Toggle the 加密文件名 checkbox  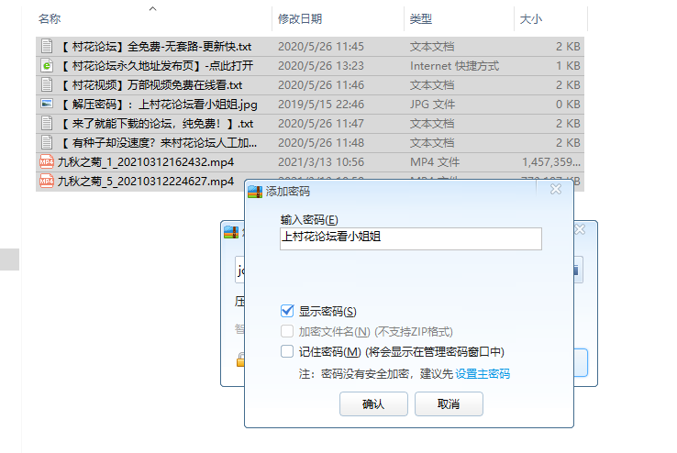tap(287, 332)
